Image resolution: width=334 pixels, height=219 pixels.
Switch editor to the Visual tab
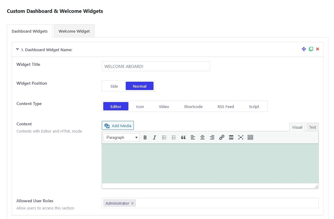(297, 127)
